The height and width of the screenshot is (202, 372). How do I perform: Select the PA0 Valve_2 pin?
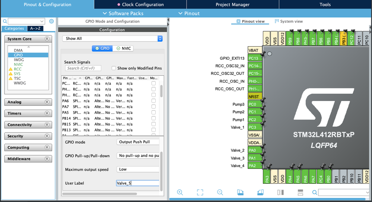point(255,150)
